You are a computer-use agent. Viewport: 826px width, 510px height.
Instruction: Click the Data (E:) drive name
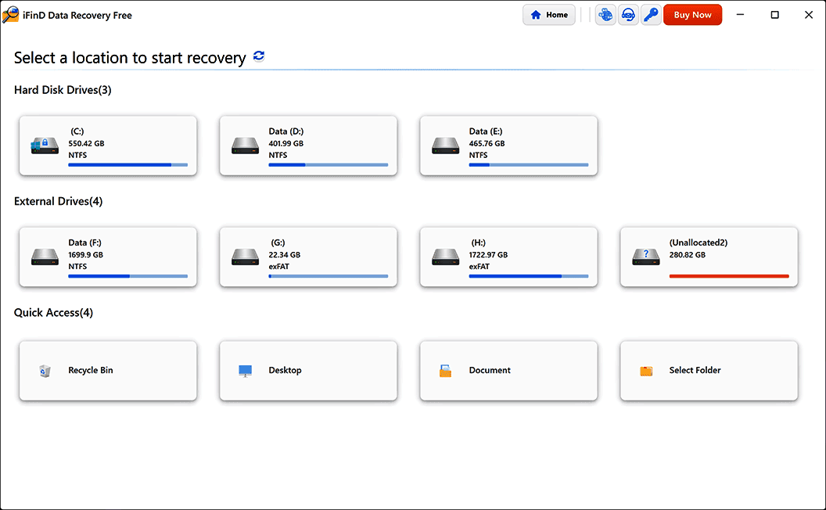coord(486,131)
